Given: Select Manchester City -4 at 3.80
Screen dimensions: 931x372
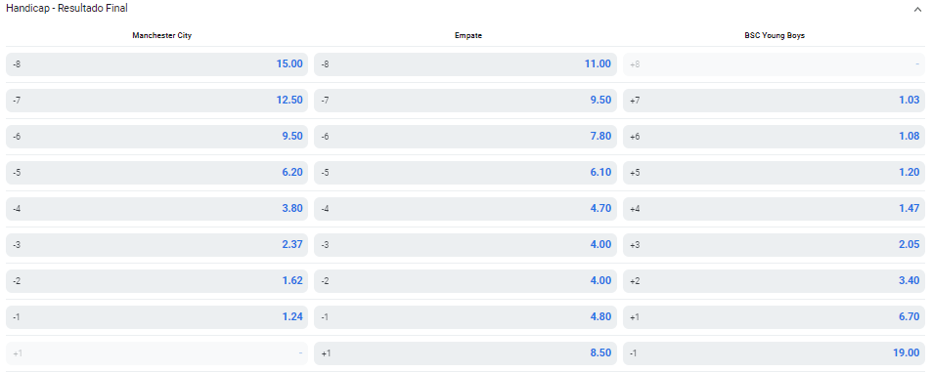Looking at the screenshot, I should click(156, 209).
